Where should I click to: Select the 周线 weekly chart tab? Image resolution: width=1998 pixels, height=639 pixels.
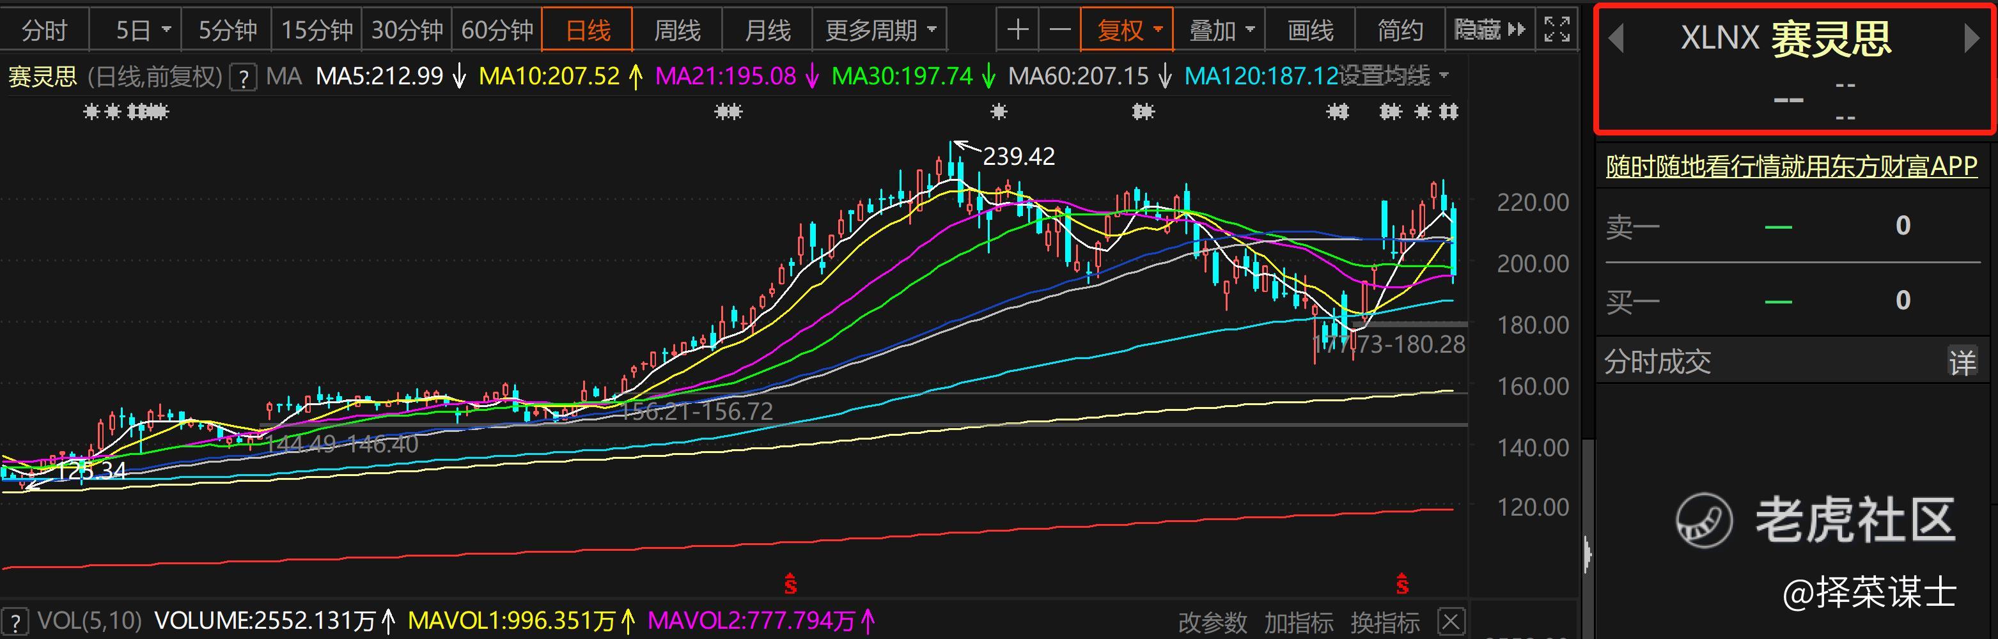click(x=677, y=30)
